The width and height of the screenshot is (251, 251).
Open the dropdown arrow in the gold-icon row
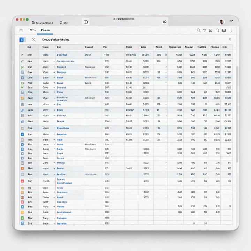pos(54,98)
